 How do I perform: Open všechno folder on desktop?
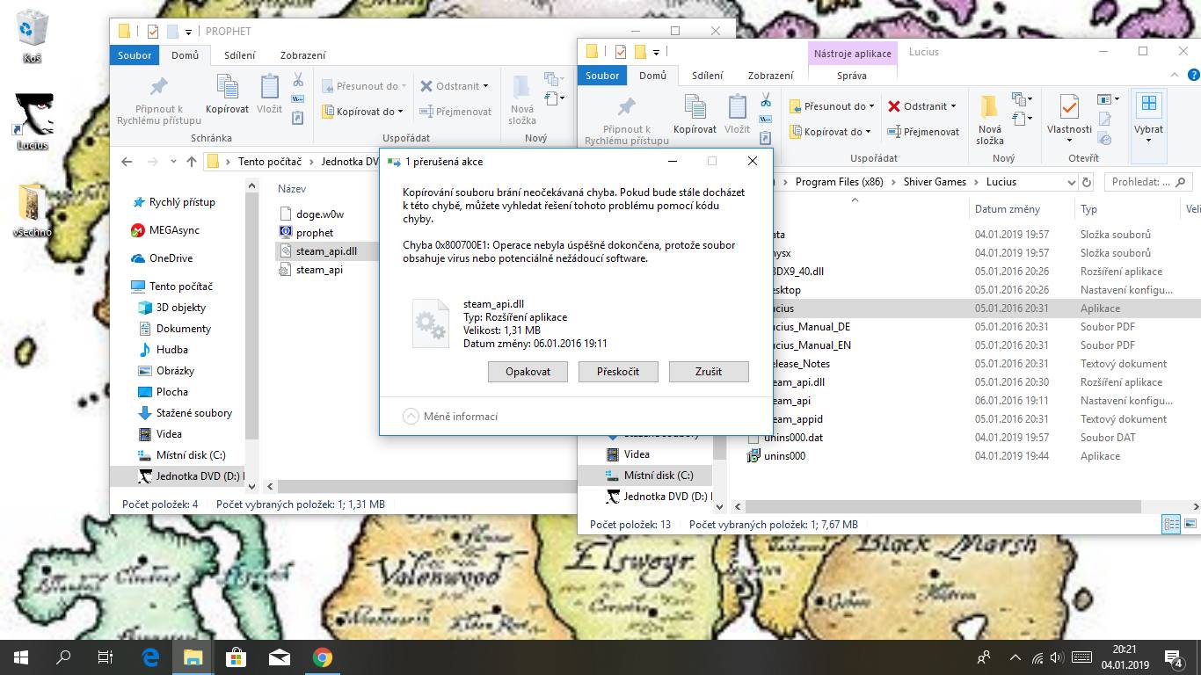(x=33, y=210)
